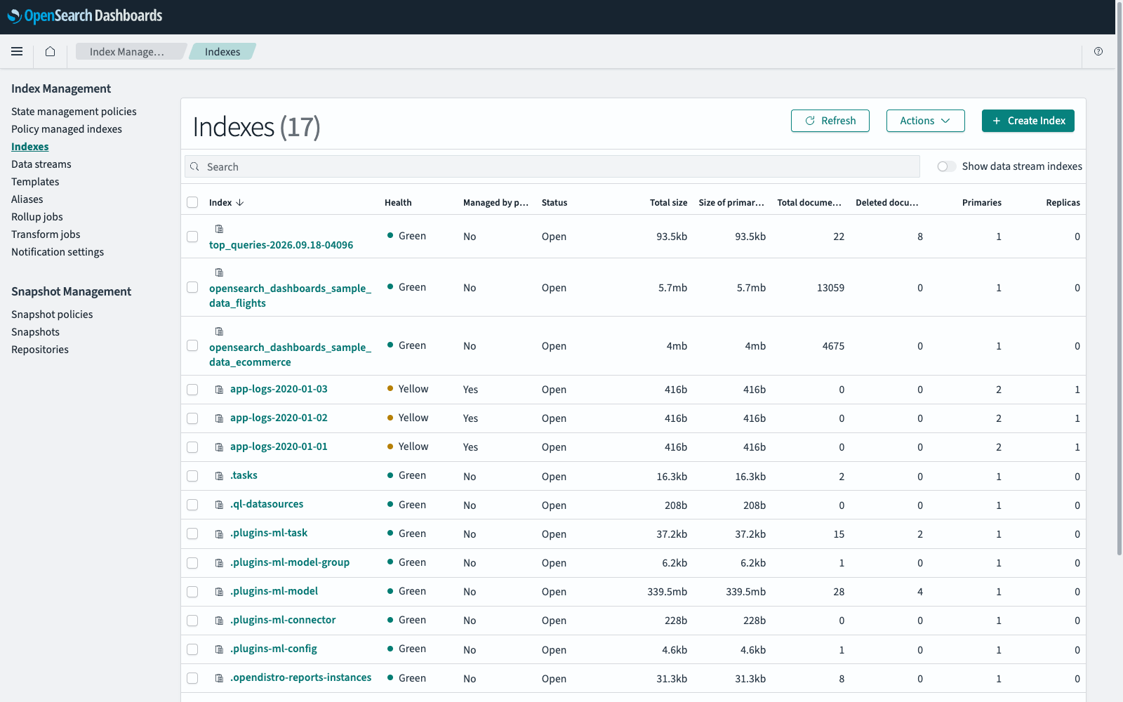Open Aliases in sidebar
Screen dimensions: 1123x702
pos(27,199)
